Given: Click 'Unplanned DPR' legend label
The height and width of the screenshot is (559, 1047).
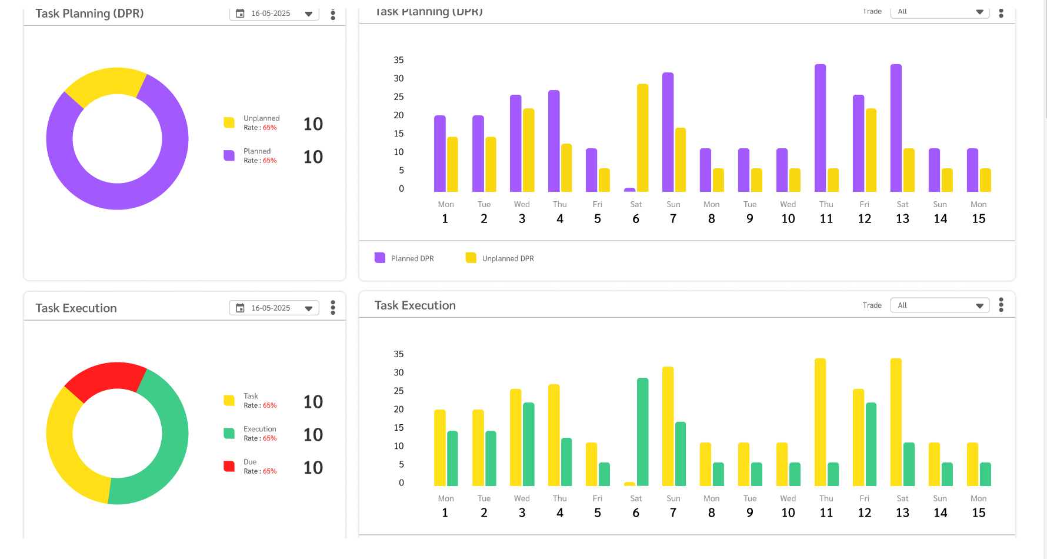Looking at the screenshot, I should click(x=508, y=258).
